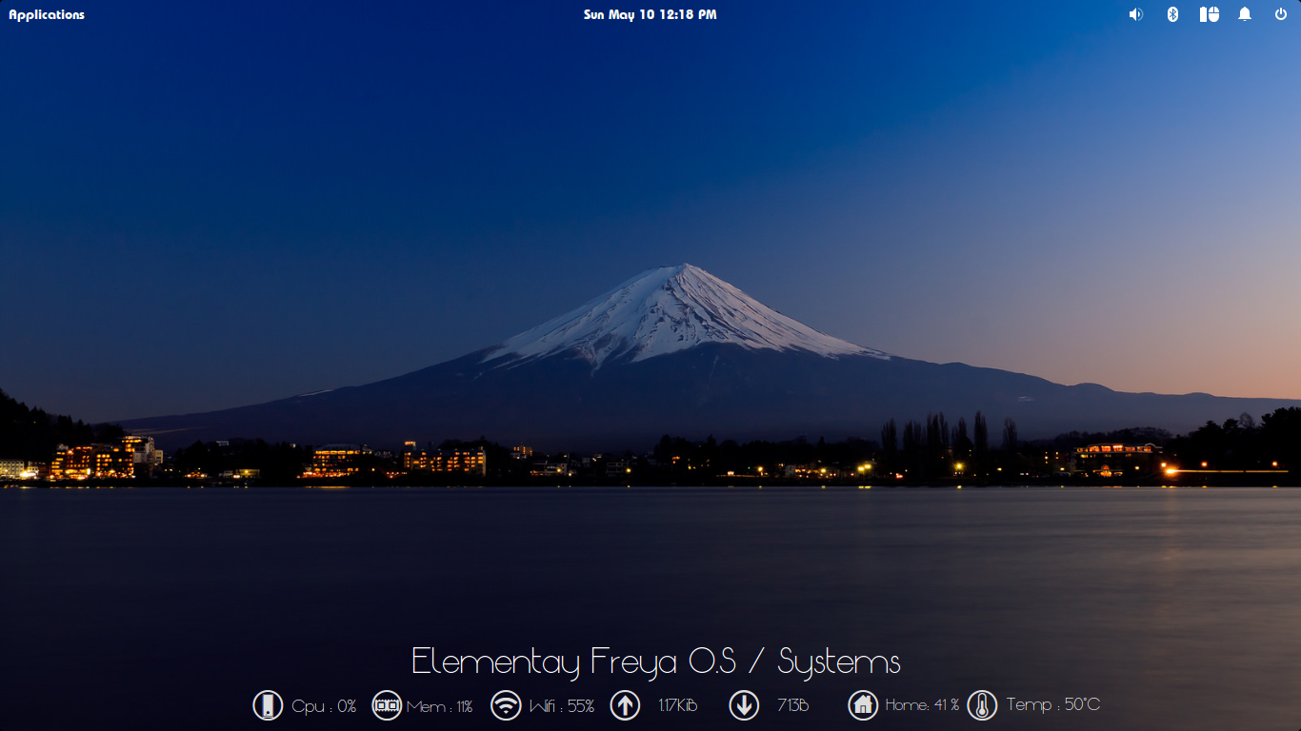
Task: Click the memory chip icon
Action: pos(387,705)
